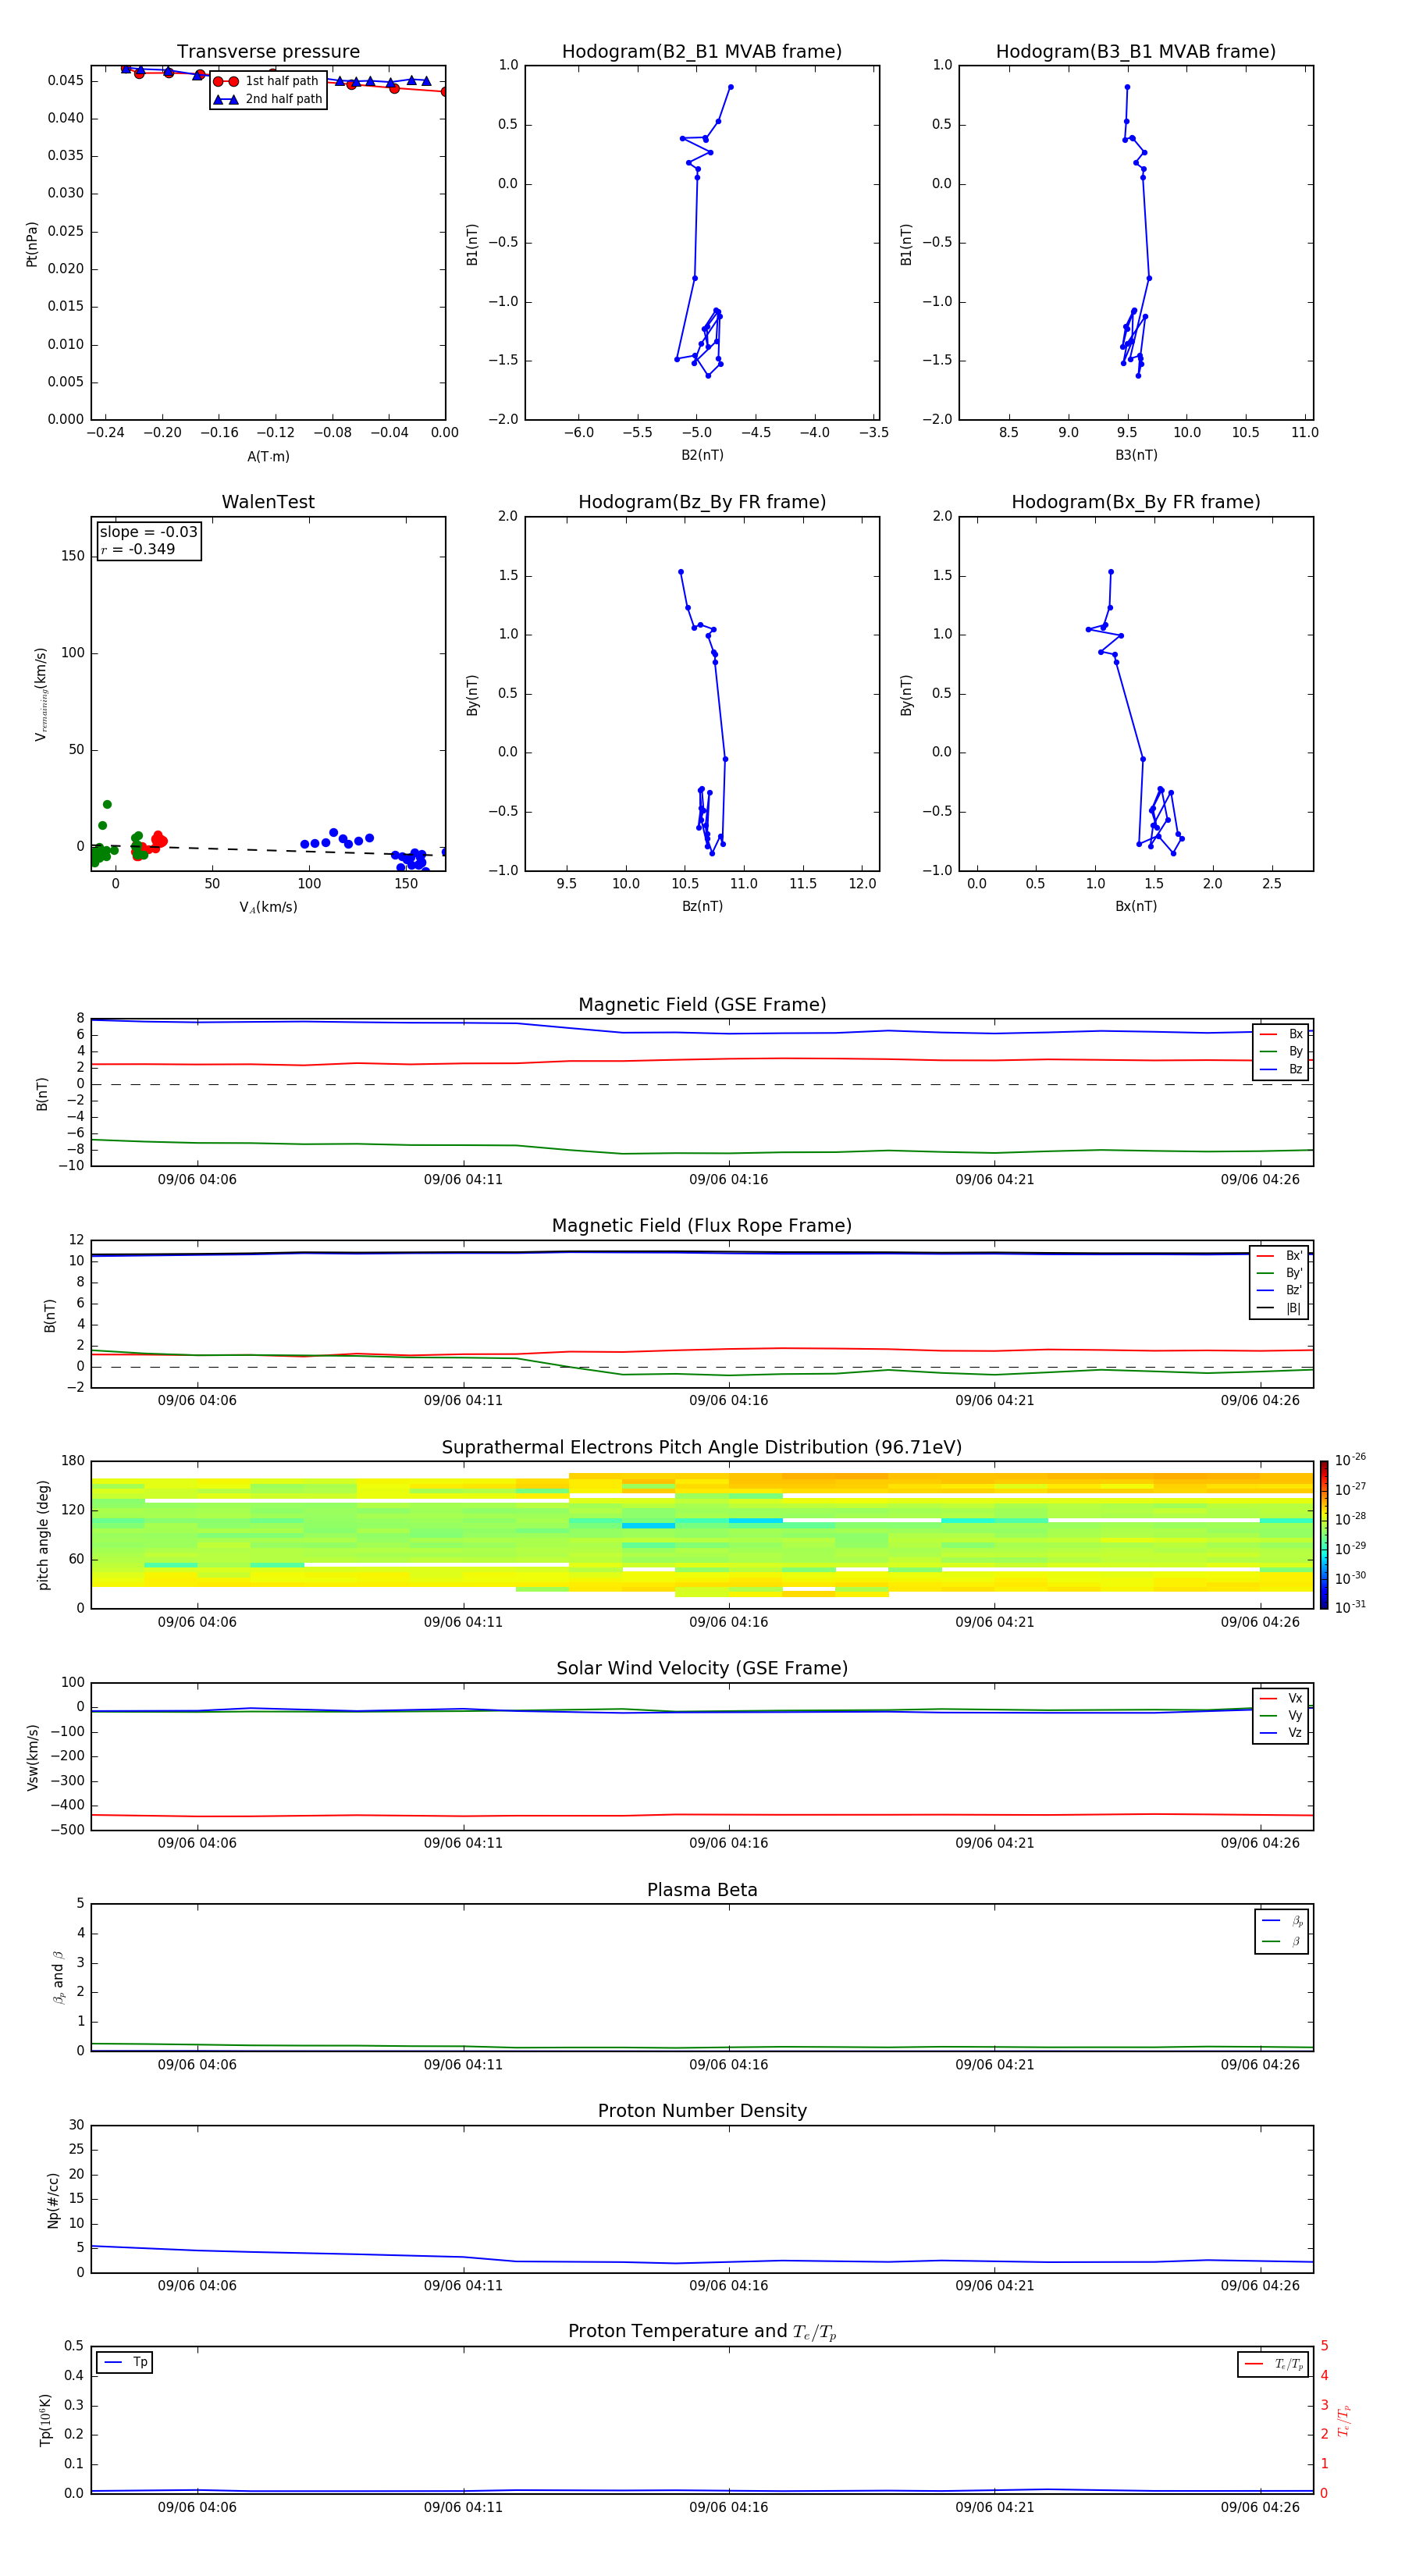Screen dimensions: 1405x2576
Task: Click the "10^-26" colorbar label
Action: pyautogui.click(x=1350, y=1460)
